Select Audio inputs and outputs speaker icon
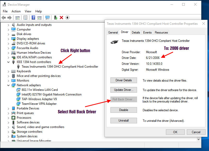Image resolution: width=209 pixels, height=151 pixels. click(13, 25)
